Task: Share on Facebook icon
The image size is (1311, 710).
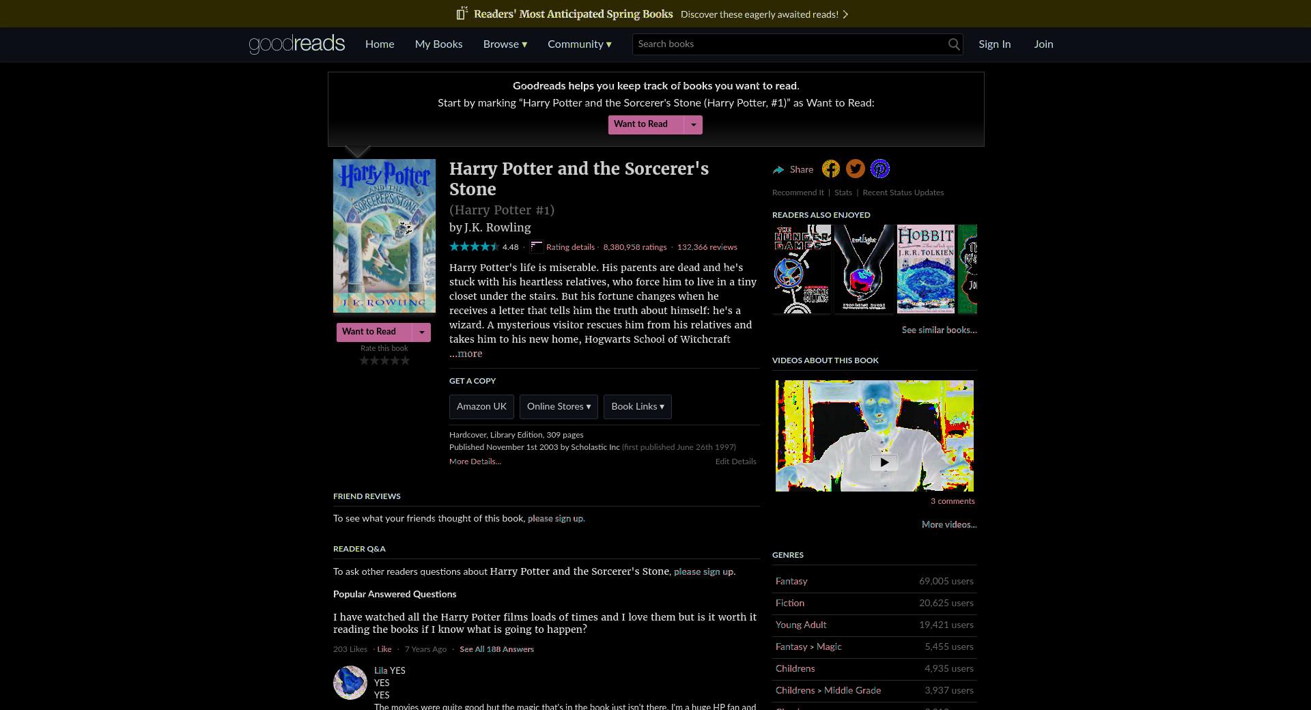Action: (831, 169)
